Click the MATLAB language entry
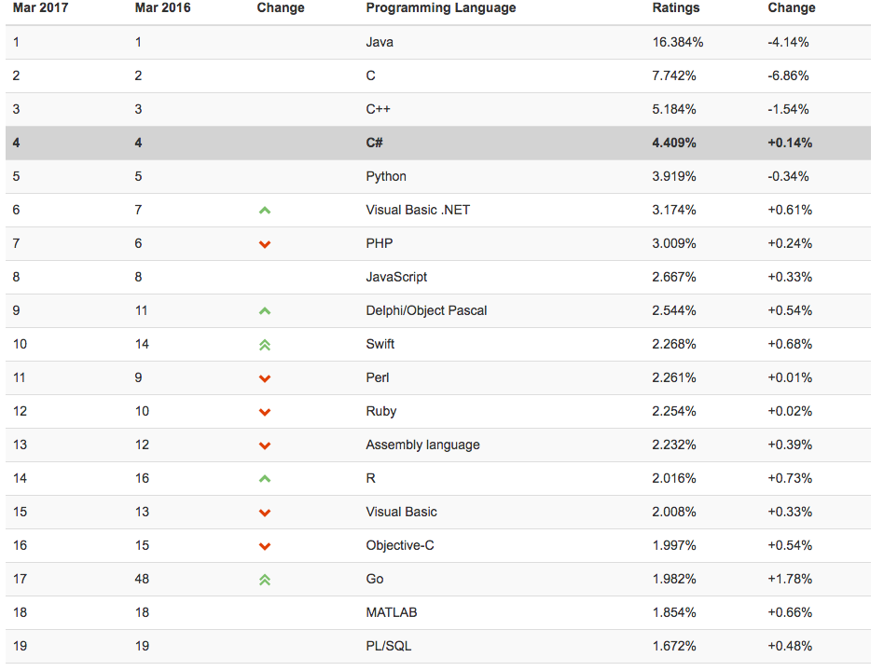 [x=392, y=612]
